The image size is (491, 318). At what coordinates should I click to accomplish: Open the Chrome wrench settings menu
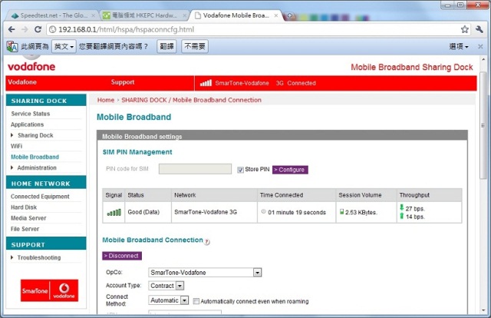[479, 29]
